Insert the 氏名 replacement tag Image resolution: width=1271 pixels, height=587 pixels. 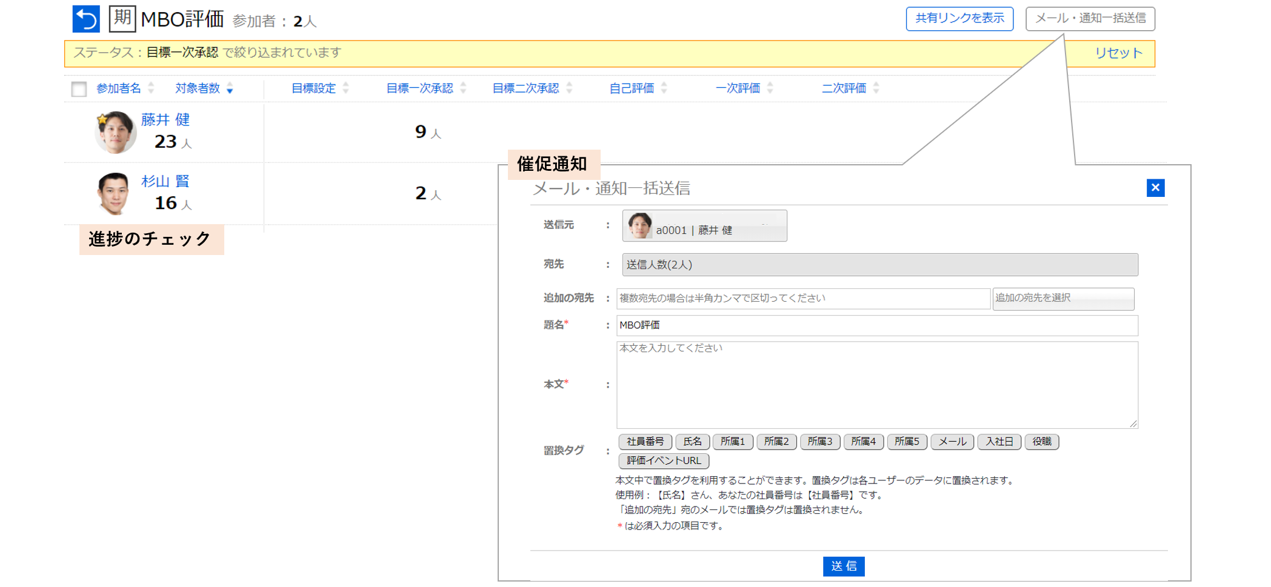coord(692,442)
